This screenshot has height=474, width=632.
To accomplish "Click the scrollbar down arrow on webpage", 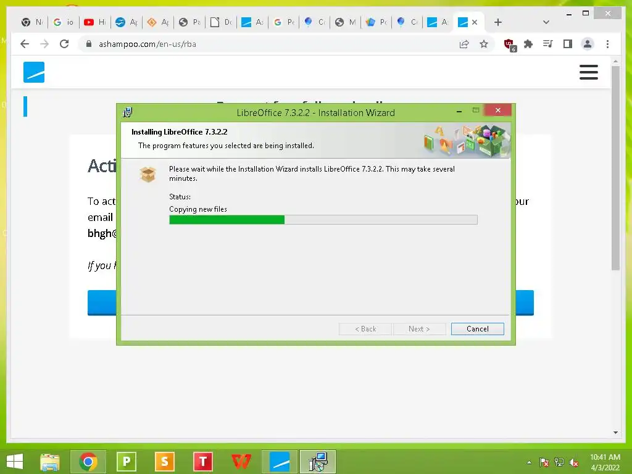I will 615,433.
